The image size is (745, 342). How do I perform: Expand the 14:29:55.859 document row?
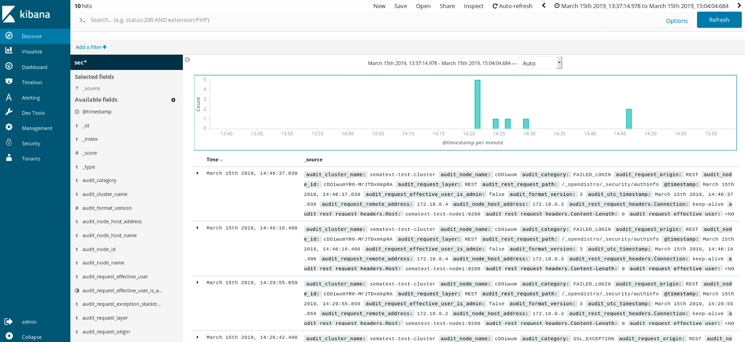(x=197, y=283)
